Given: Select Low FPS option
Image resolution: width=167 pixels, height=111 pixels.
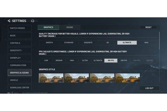Looking at the screenshot, I should (46, 61).
